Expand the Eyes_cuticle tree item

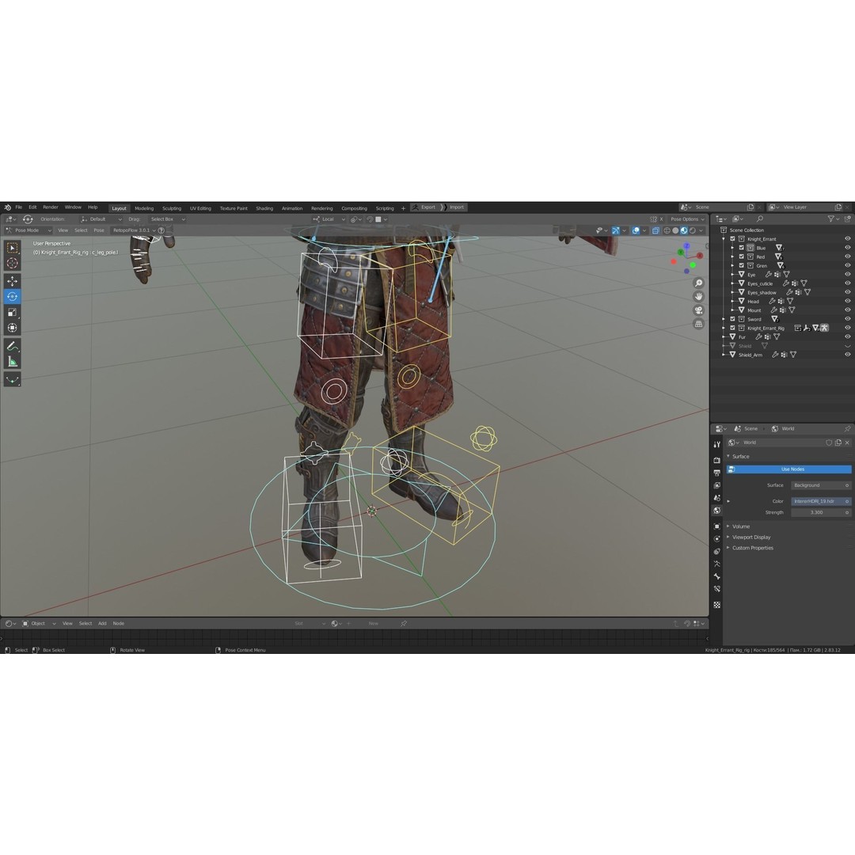[x=732, y=283]
